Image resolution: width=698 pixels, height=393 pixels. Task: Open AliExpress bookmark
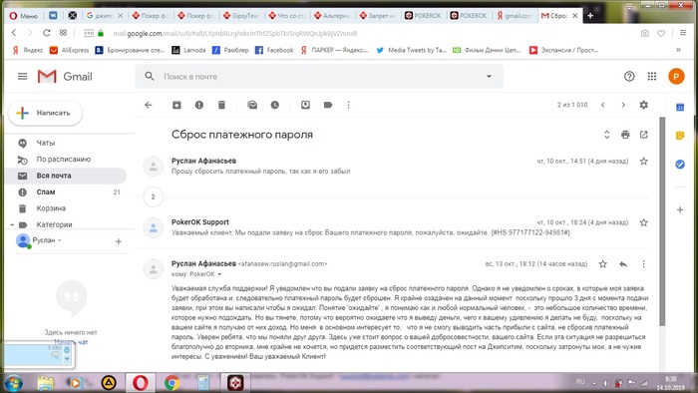click(70, 50)
